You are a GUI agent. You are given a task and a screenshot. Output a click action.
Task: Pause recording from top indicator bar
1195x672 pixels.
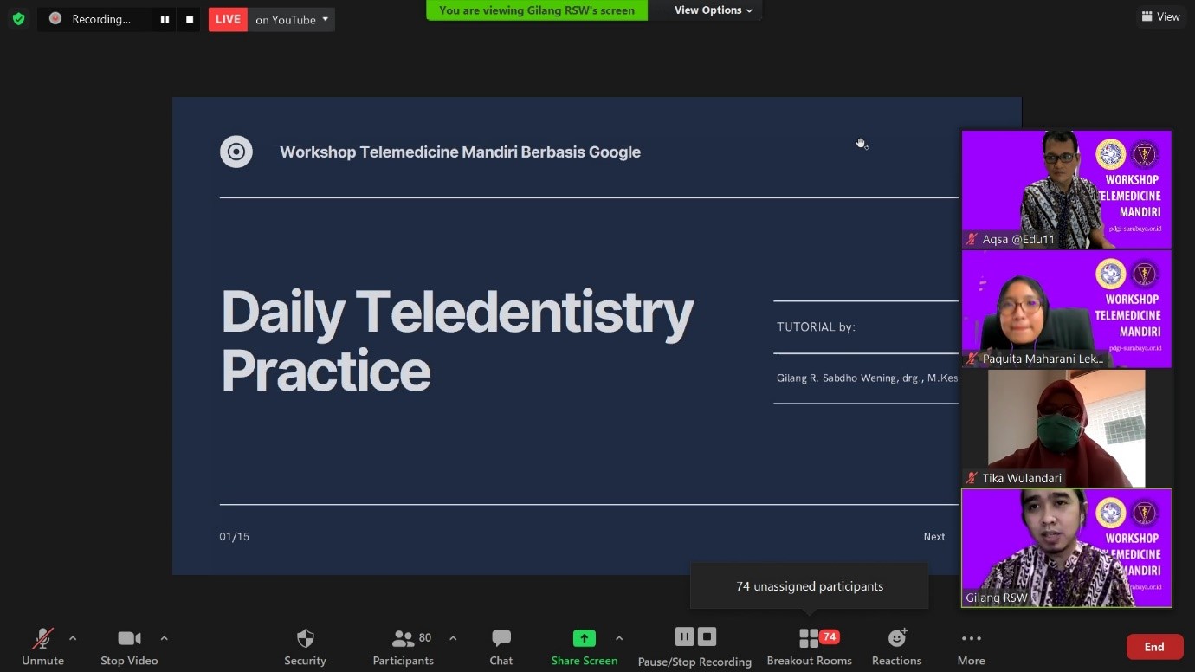pyautogui.click(x=165, y=19)
